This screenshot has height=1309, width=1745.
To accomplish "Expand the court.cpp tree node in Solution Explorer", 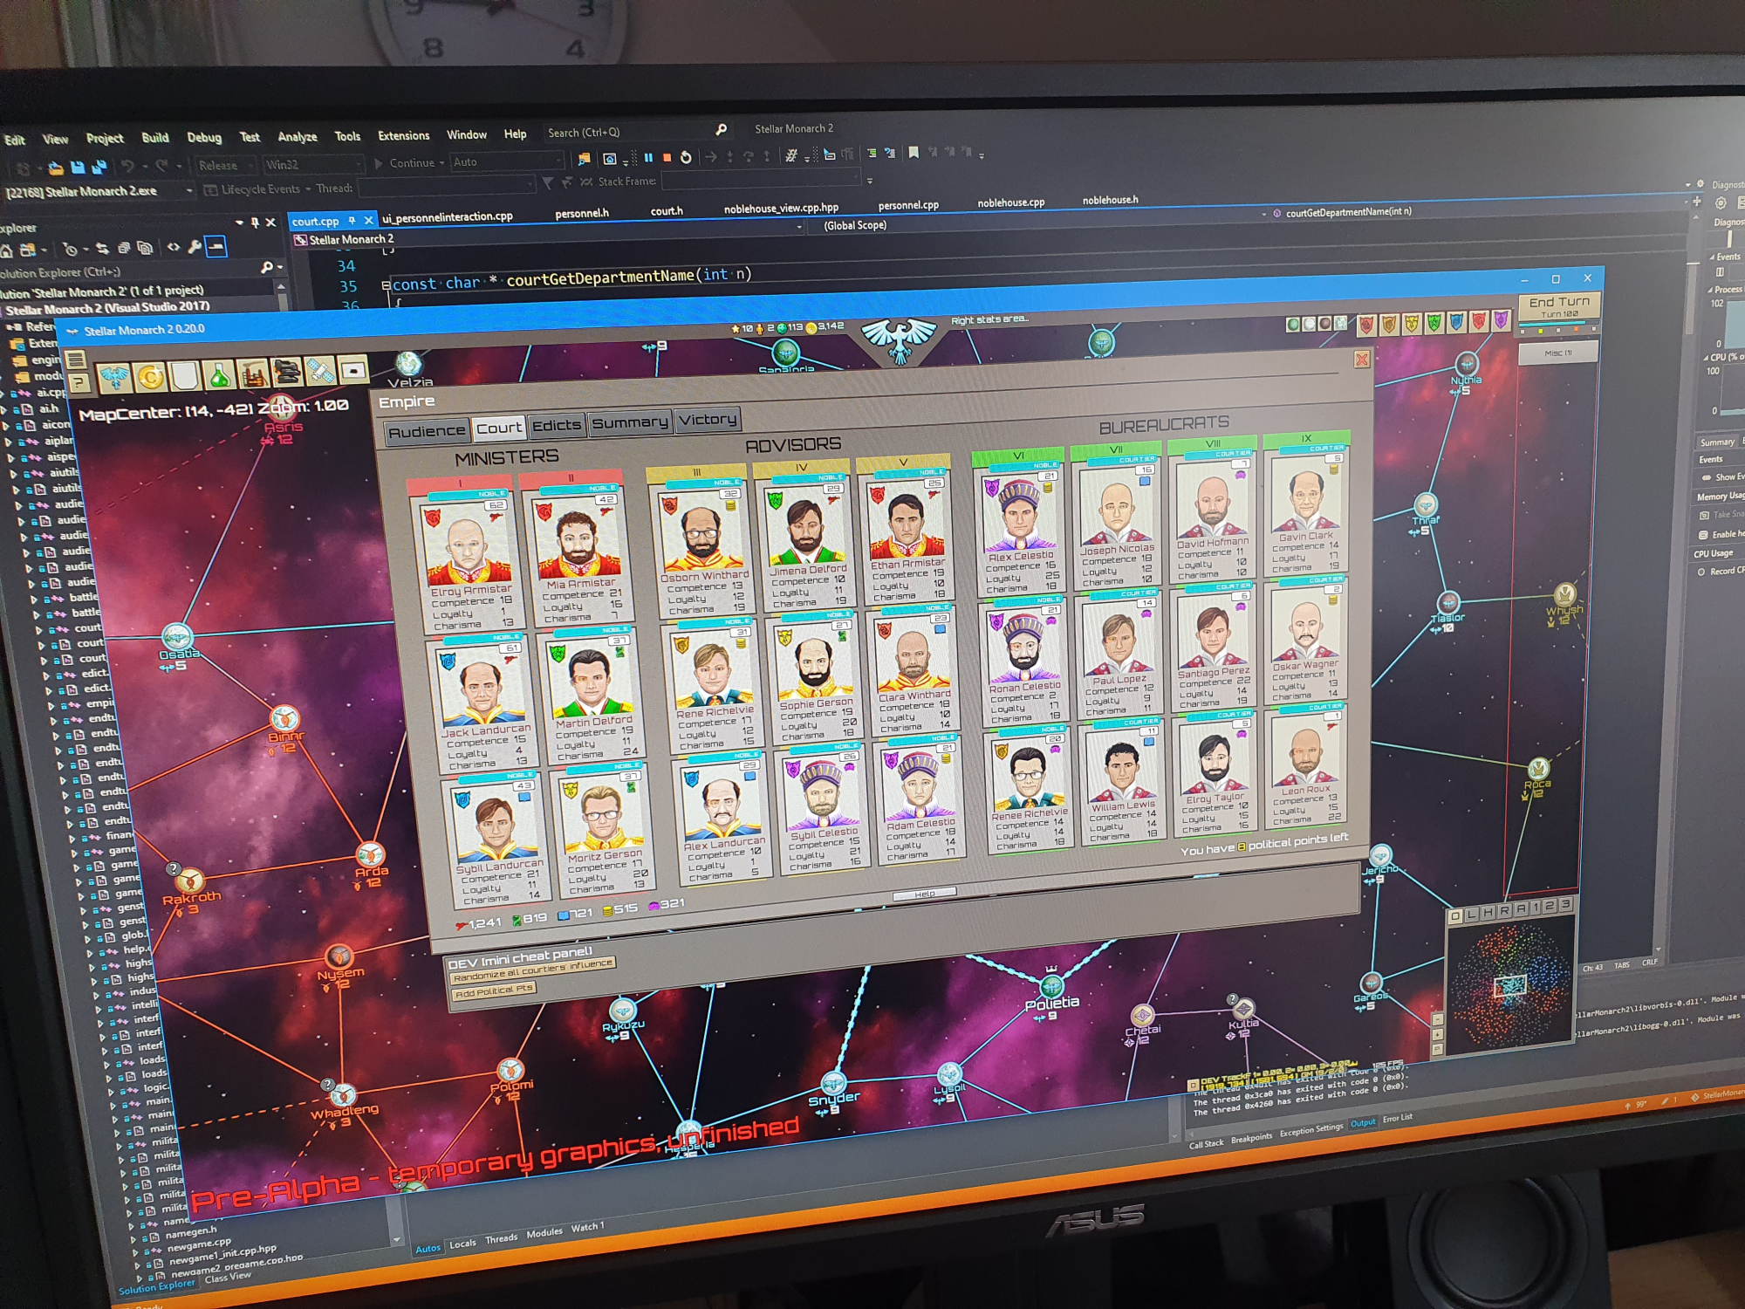I will pos(38,628).
